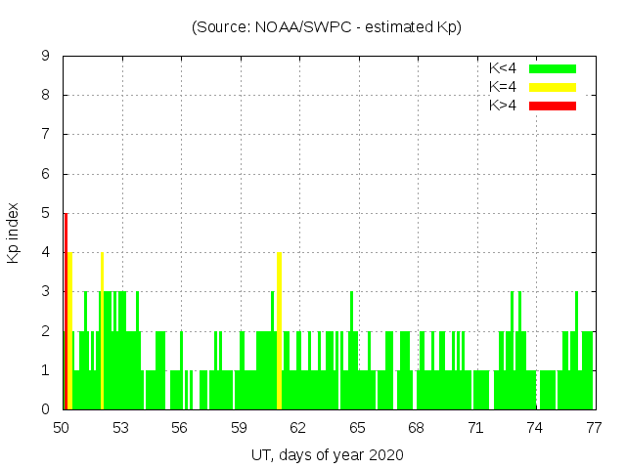Click the yellow bar near day 52
Screen dimensions: 626x469
point(102,332)
